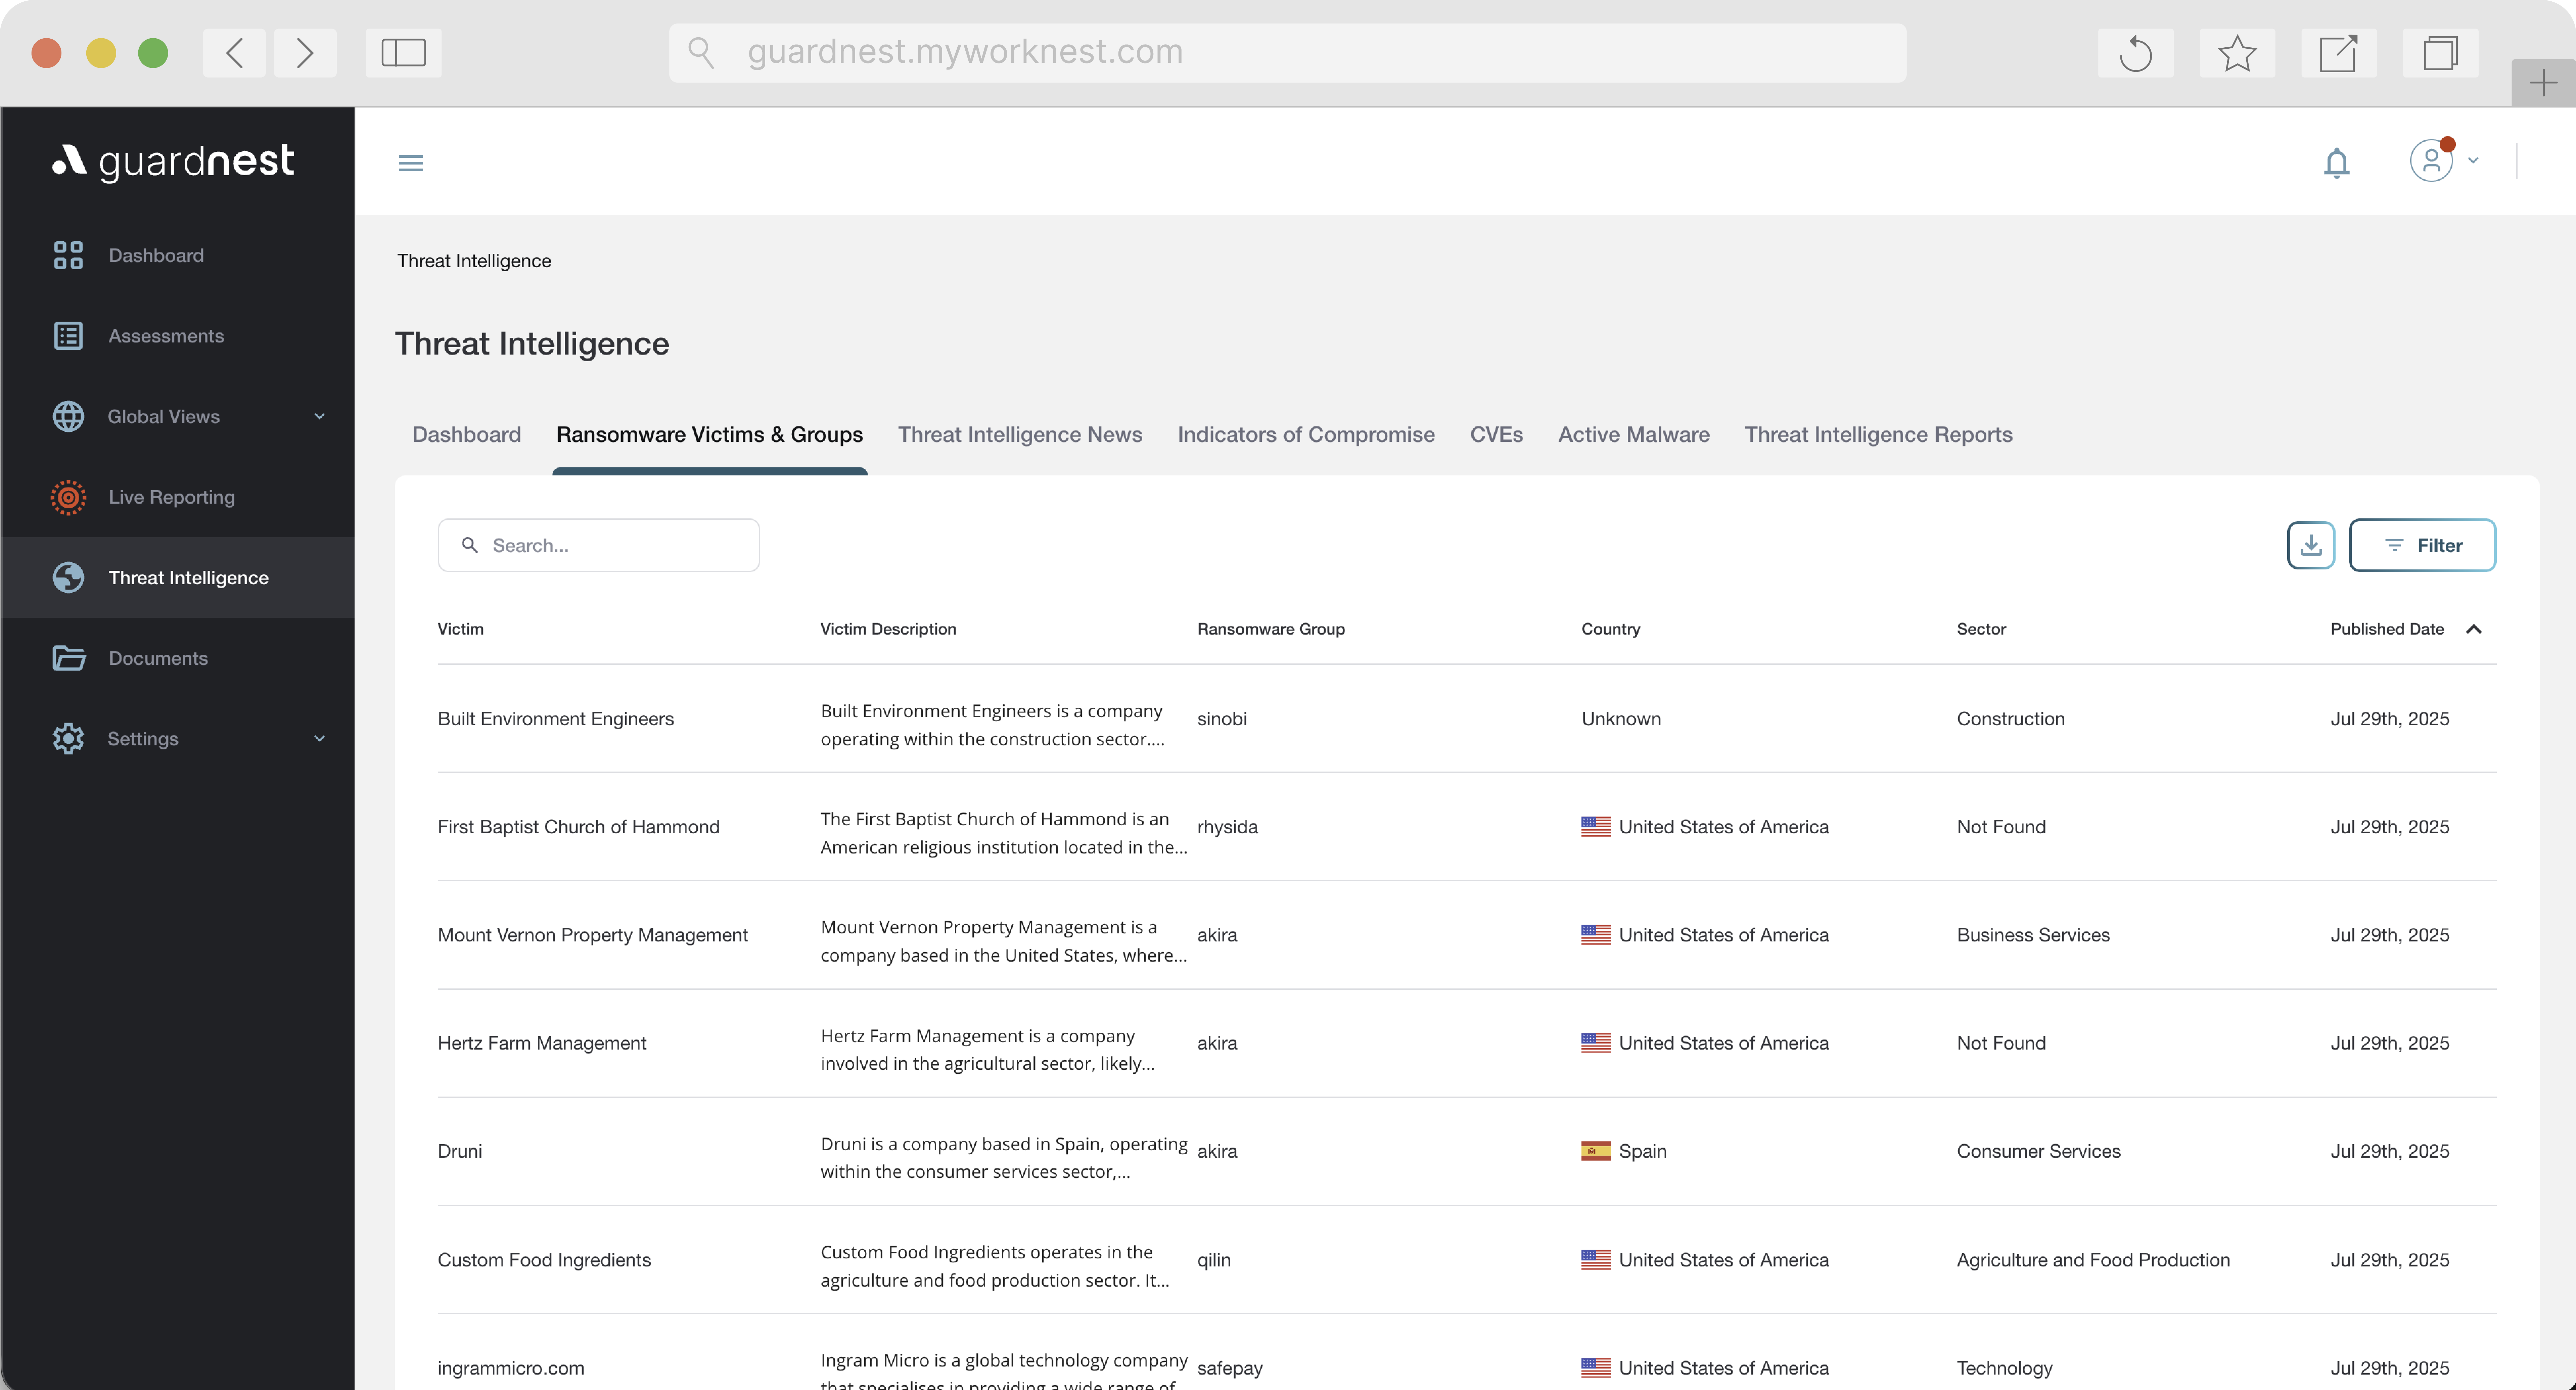Switch to the CVEs tab
Viewport: 2576px width, 1390px height.
[x=1496, y=434]
